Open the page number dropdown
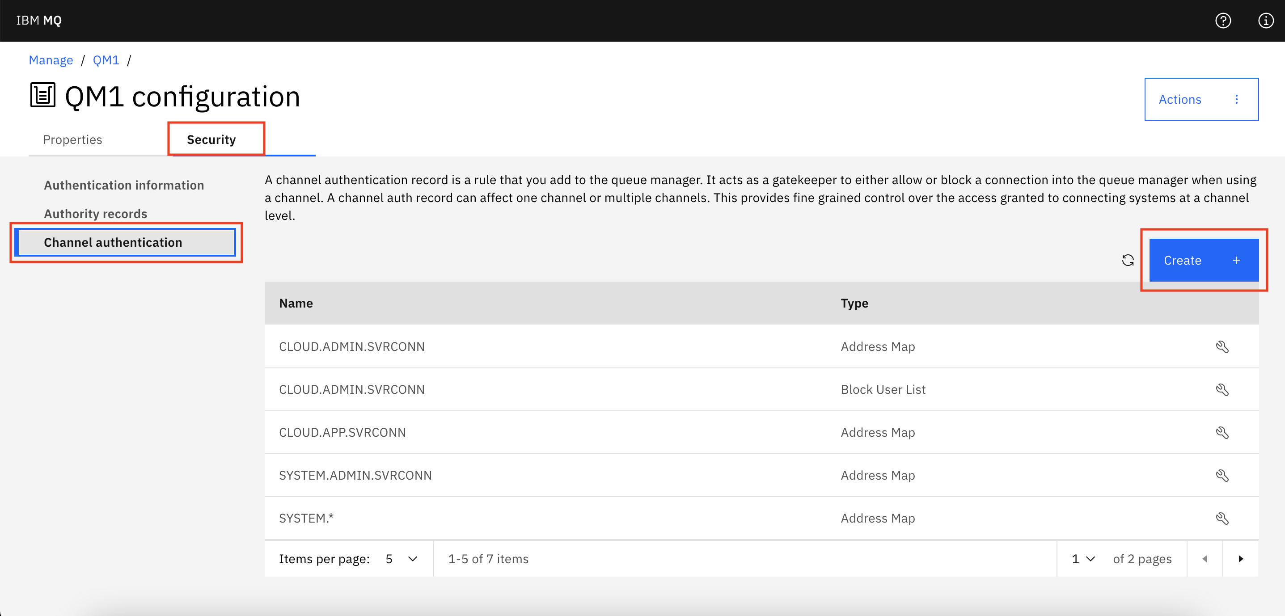This screenshot has height=616, width=1285. 1083,559
